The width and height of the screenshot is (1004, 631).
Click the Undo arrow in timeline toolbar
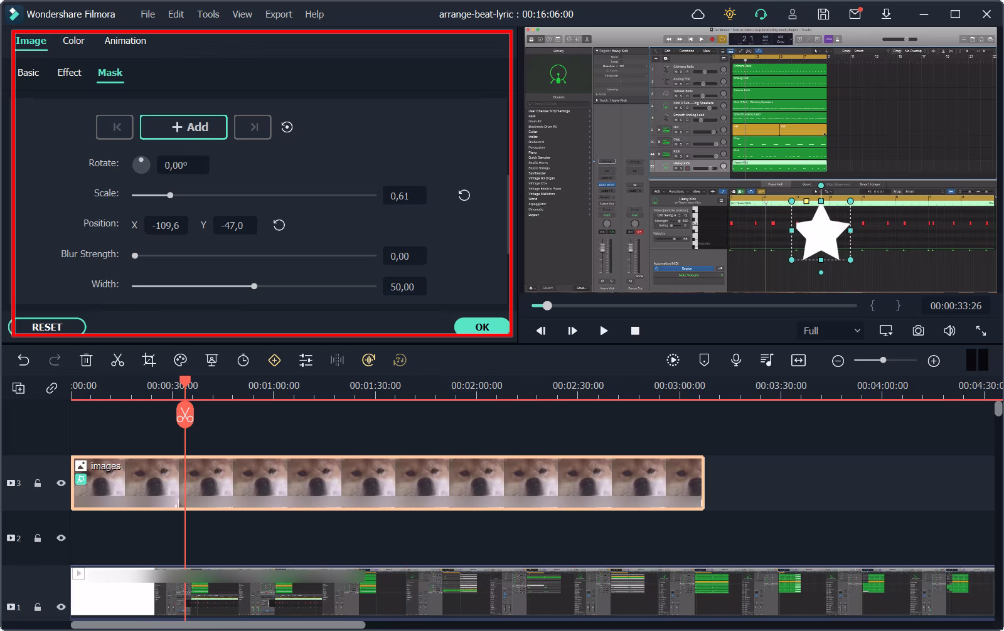pyautogui.click(x=23, y=360)
